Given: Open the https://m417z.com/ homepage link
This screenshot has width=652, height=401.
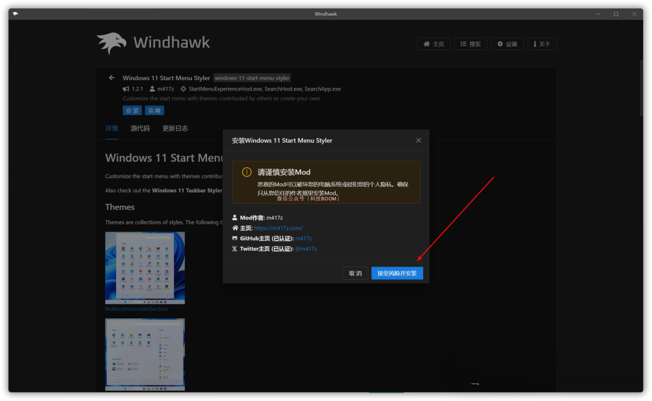Looking at the screenshot, I should 278,228.
